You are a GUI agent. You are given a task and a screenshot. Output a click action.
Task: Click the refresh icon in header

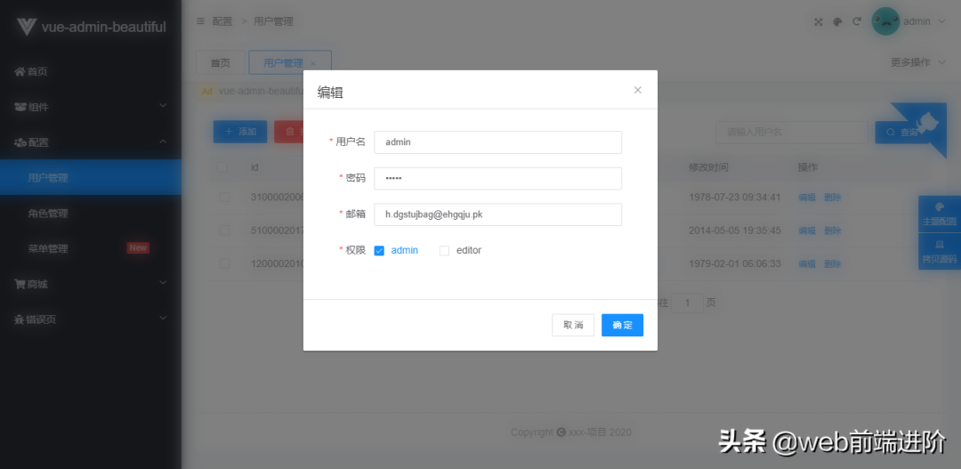click(857, 21)
